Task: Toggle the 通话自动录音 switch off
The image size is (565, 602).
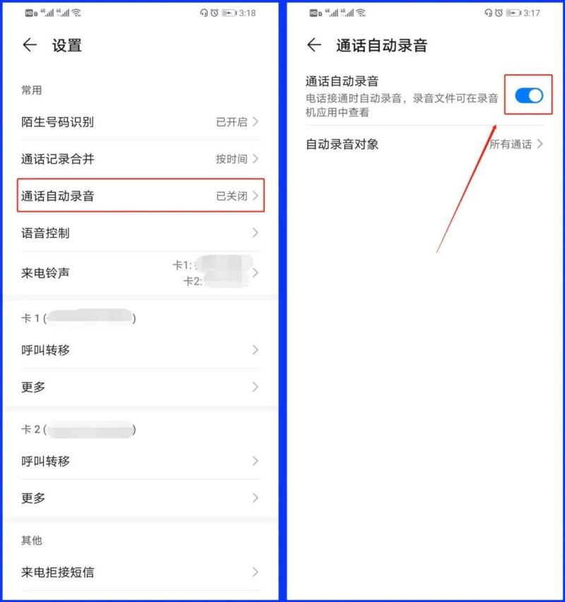Action: point(529,95)
